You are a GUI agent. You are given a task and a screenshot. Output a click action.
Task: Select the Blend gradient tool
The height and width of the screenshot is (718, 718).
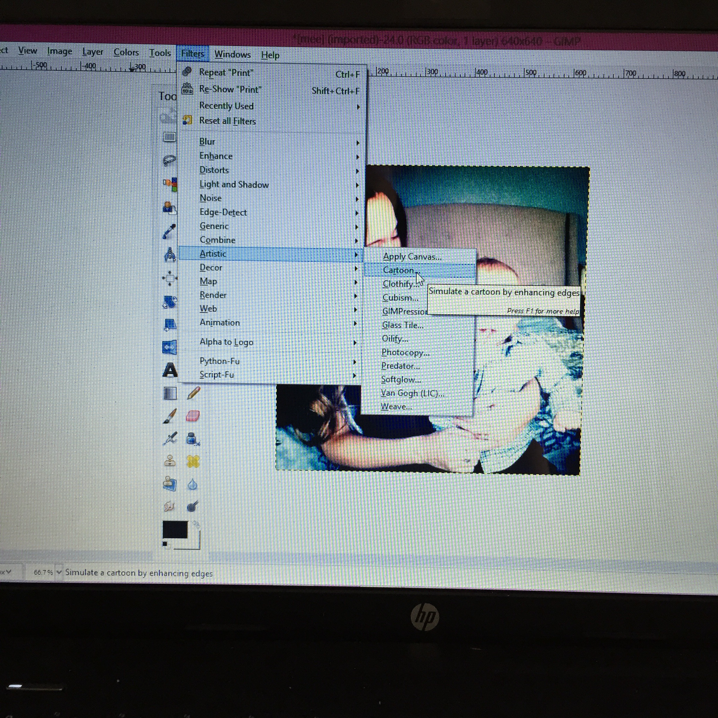click(x=170, y=393)
